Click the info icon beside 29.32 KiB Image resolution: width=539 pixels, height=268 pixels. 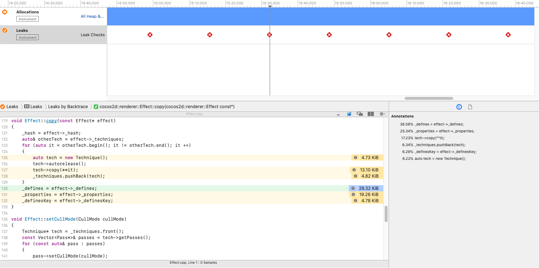353,188
